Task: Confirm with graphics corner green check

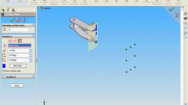Action: [x=172, y=9]
